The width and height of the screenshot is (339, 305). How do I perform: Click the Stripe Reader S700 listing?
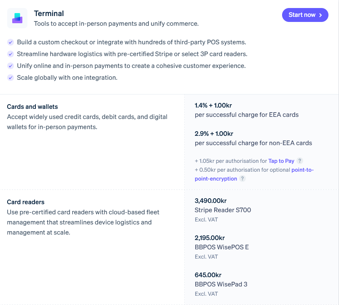coord(223,210)
